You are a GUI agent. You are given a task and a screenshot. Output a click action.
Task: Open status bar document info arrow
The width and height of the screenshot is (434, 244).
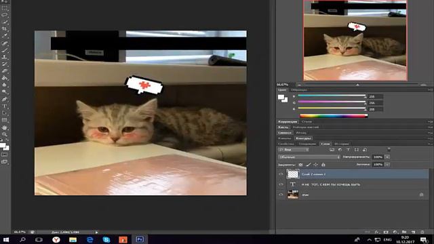(96, 232)
